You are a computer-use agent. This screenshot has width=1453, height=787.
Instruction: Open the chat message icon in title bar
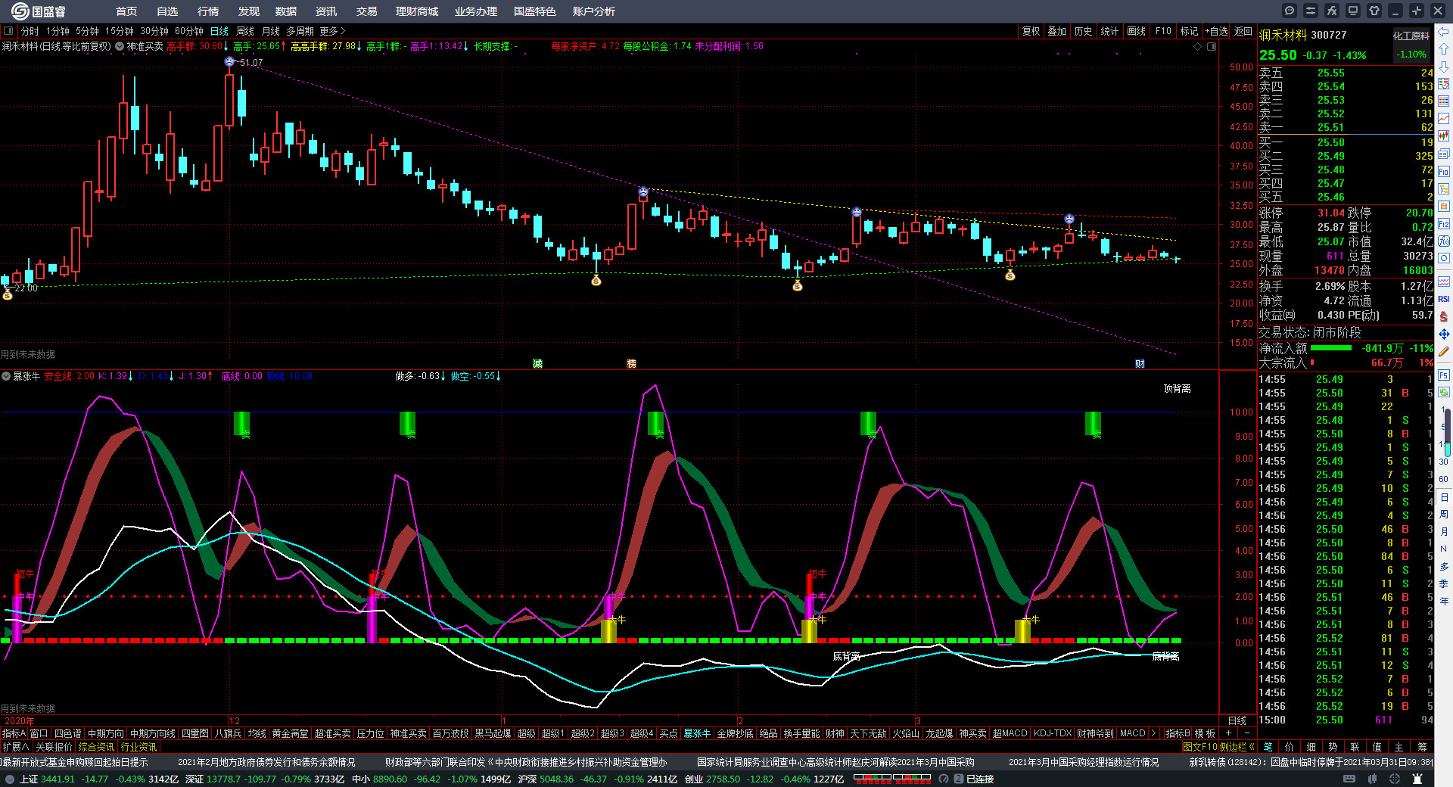coord(1290,11)
